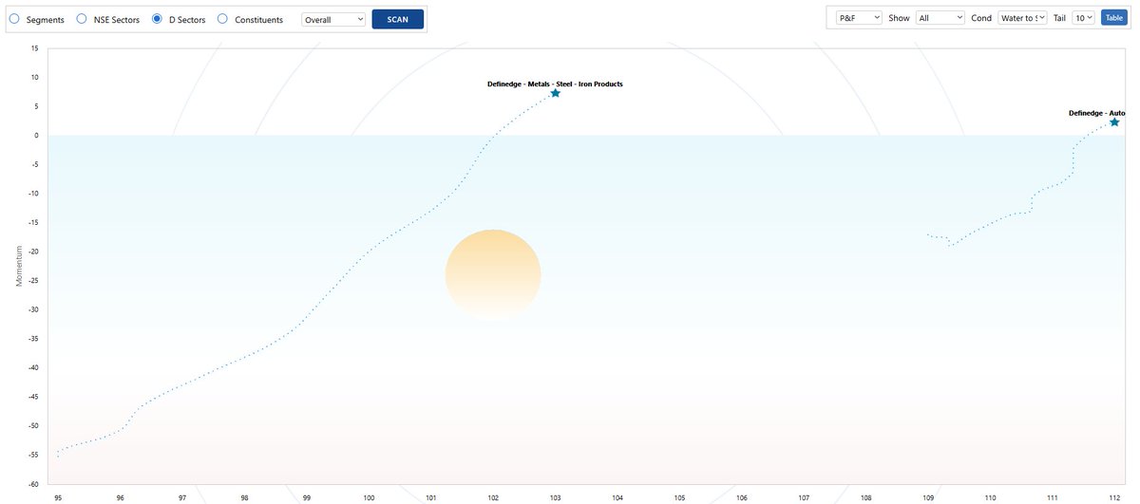1140x504 pixels.
Task: Click the Table button
Action: coord(1112,17)
